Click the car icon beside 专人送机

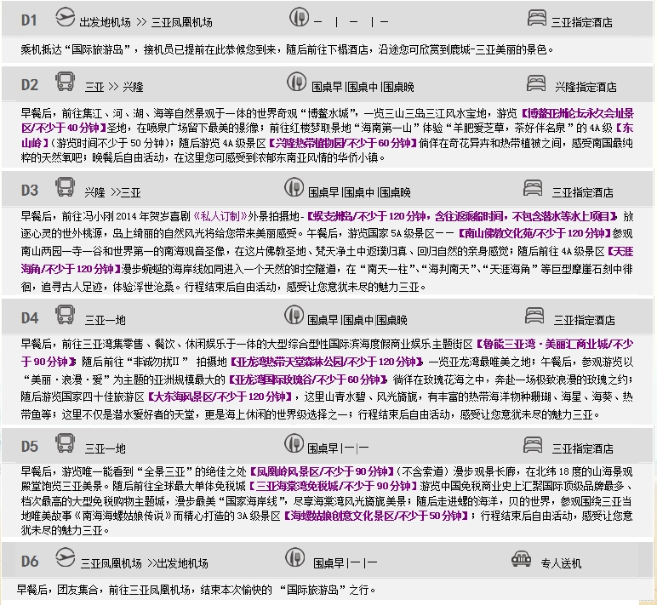coord(522,560)
